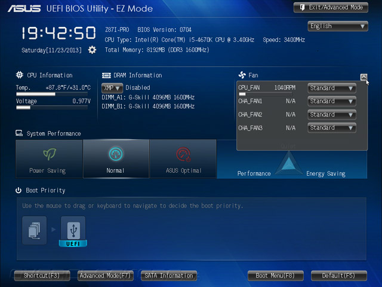Screen dimensions: 382x287
Task: Click DIMM_B1 G-Skill 4096MB entry
Action: (148, 106)
